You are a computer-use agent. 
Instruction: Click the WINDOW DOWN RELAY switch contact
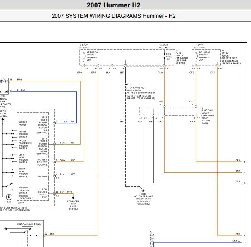point(27,230)
